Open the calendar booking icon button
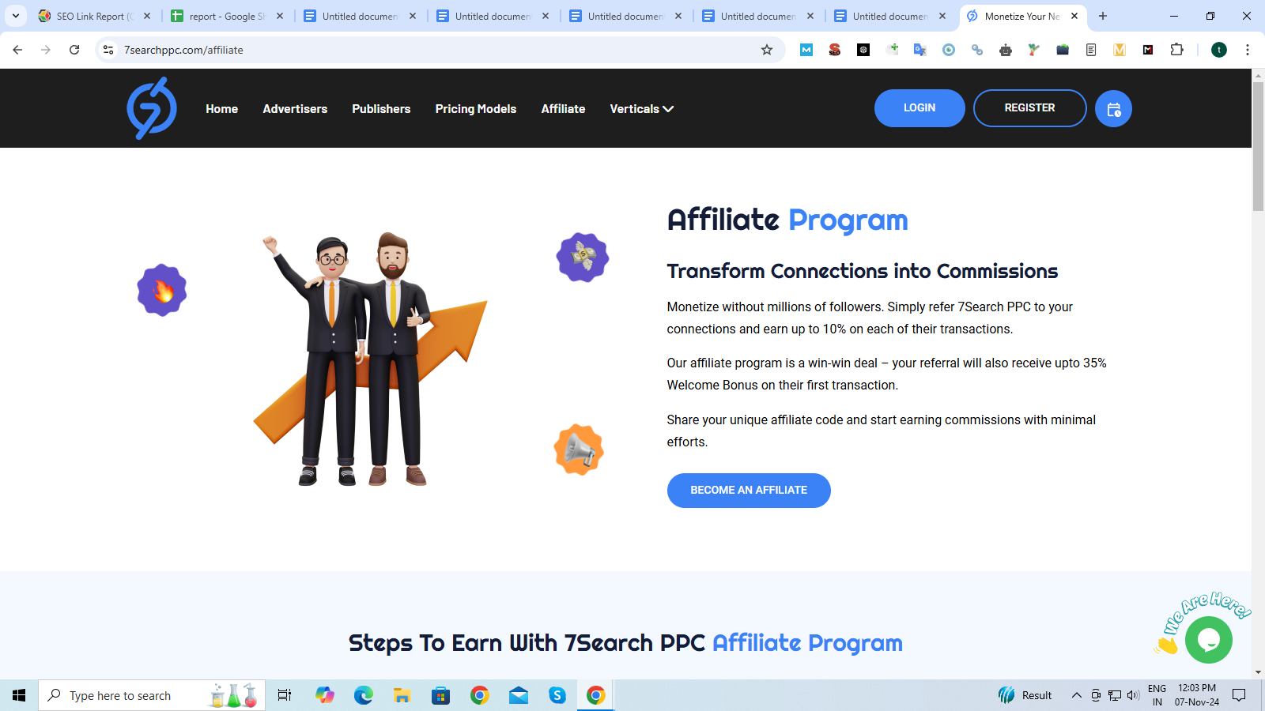The image size is (1265, 711). (1113, 109)
